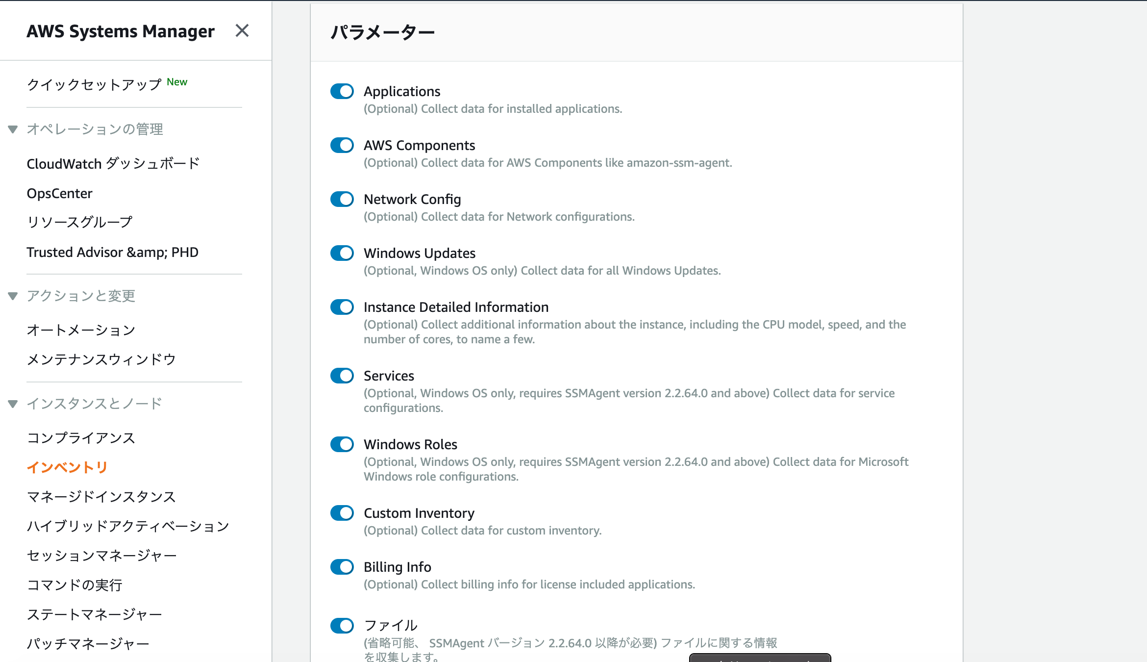Click the AWS Systems Manager sidebar title

pos(121,31)
